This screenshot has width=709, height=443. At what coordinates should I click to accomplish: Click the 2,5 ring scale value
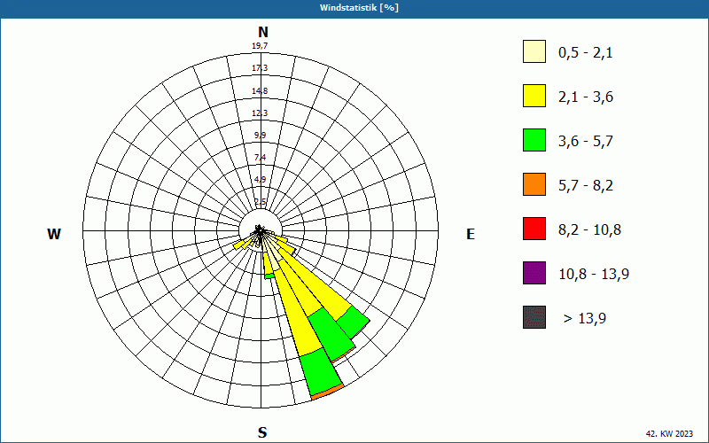click(260, 202)
